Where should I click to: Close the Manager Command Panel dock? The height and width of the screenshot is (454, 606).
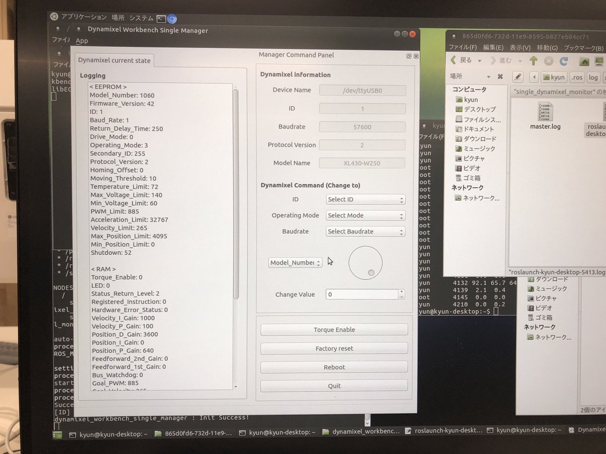pos(416,56)
